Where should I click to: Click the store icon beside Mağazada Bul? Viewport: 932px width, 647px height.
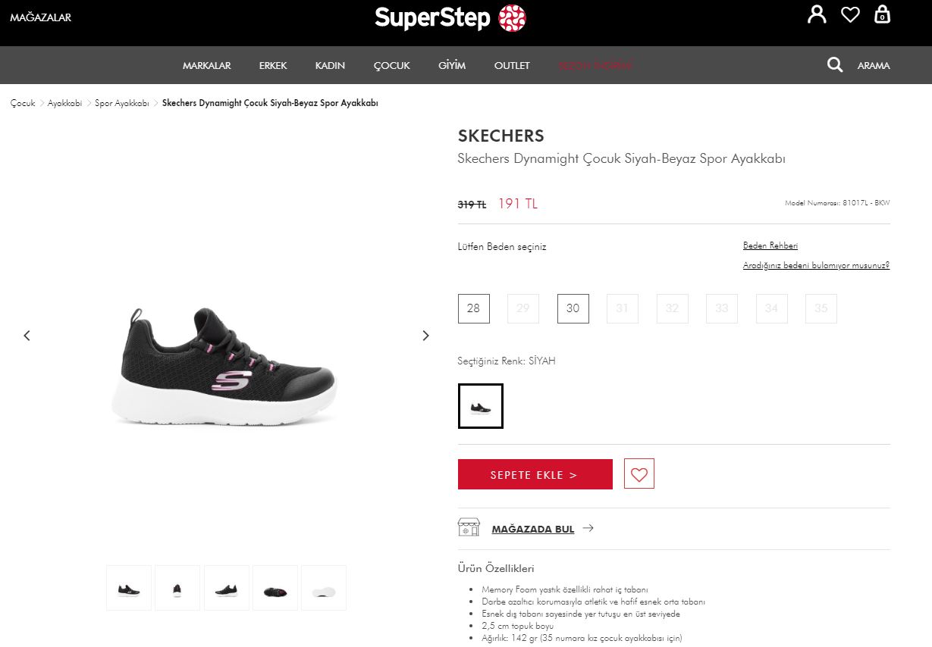[469, 527]
